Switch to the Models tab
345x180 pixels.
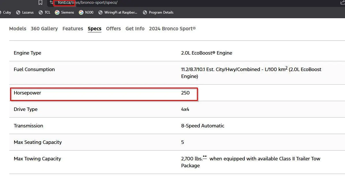point(18,29)
